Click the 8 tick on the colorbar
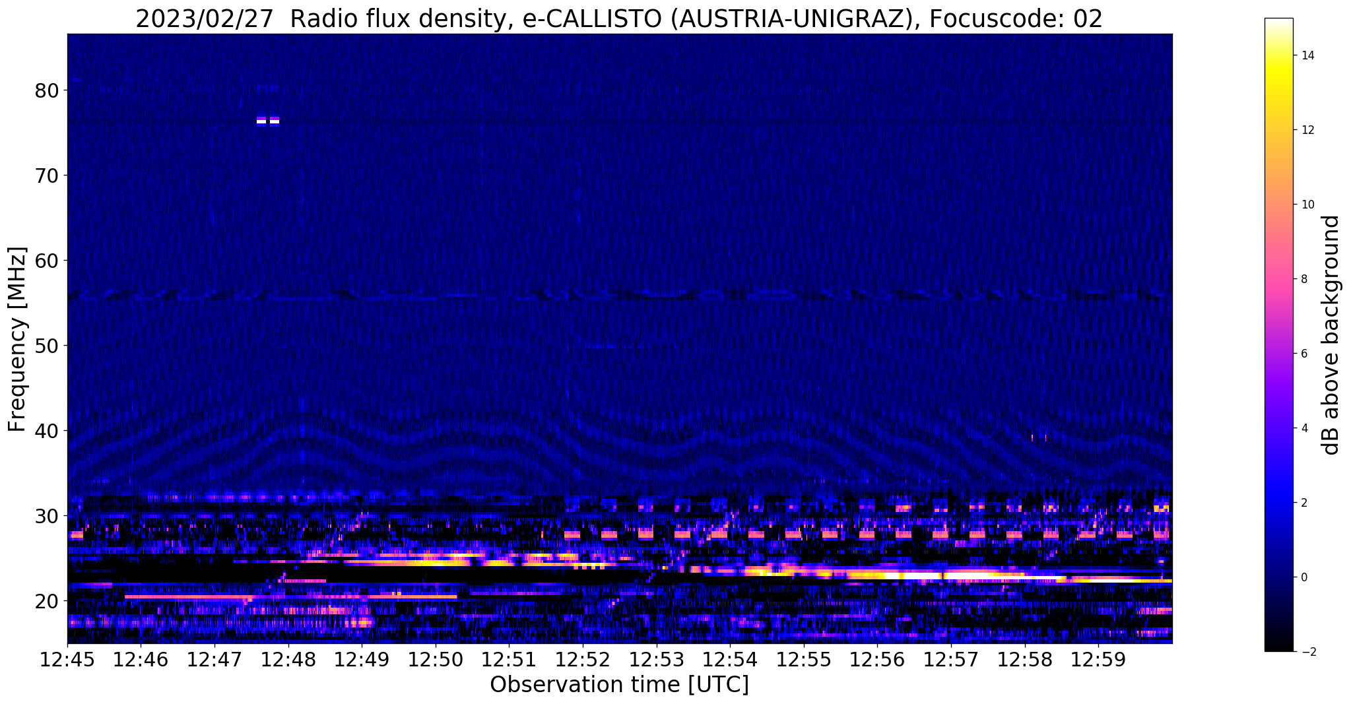This screenshot has width=1351, height=704. 1303,279
